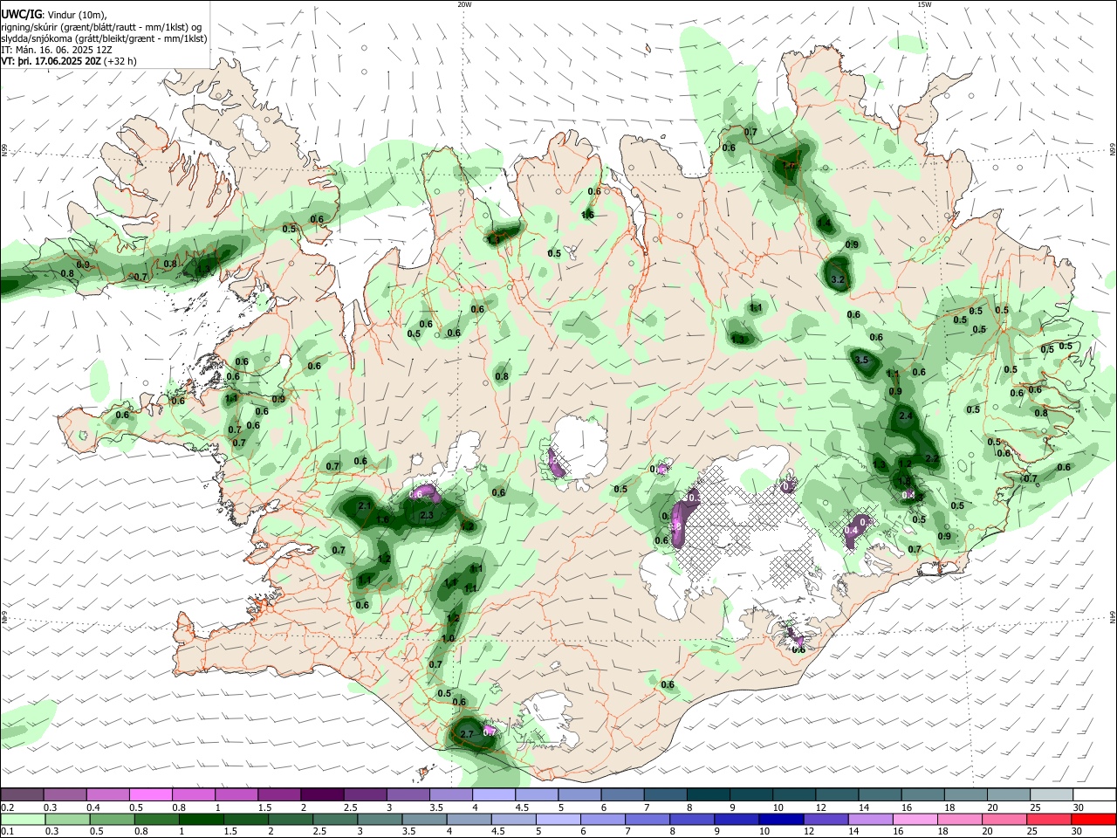The width and height of the screenshot is (1117, 838).
Task: Select the bright pink legend swatch at 0.5
Action: click(150, 794)
